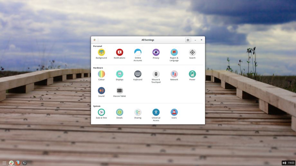Click the Settings app icon in taskbar
This screenshot has height=166, width=296.
[x=11, y=163]
